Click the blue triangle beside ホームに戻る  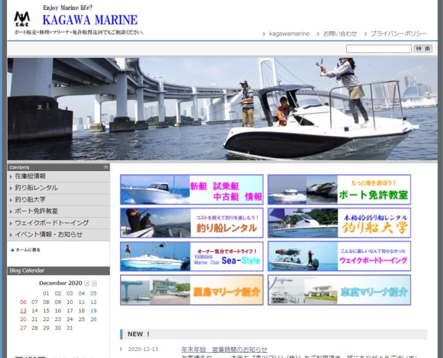12,249
